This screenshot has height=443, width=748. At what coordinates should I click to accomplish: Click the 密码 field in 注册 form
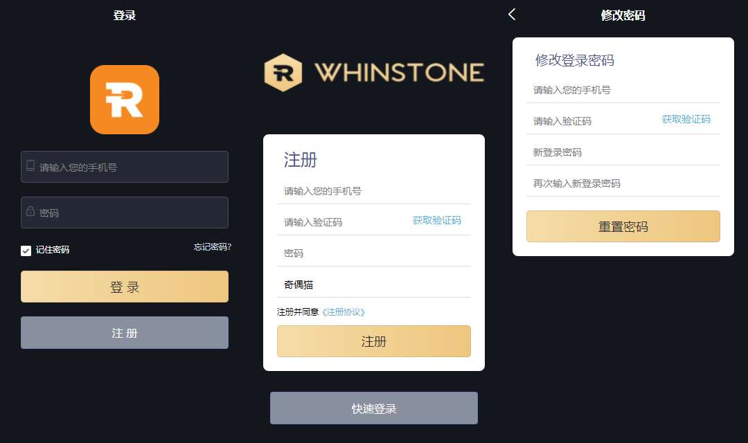click(374, 253)
